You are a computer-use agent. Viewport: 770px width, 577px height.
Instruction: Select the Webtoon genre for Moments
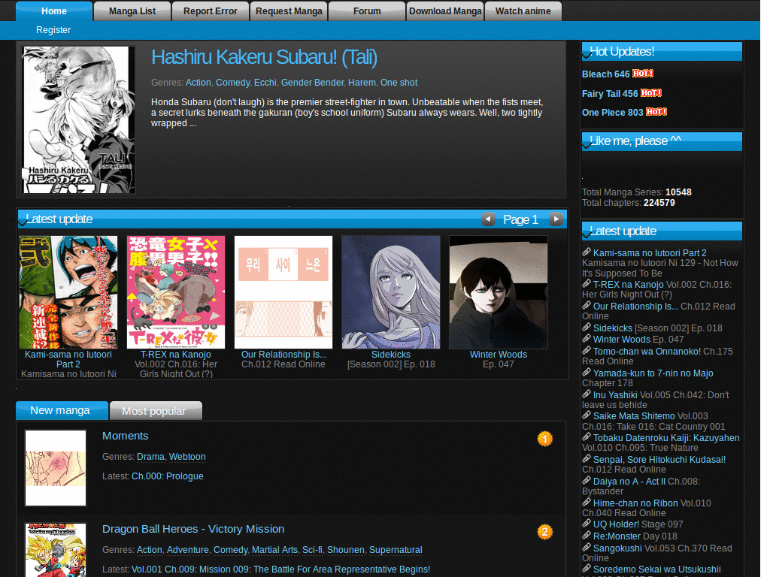tap(187, 457)
